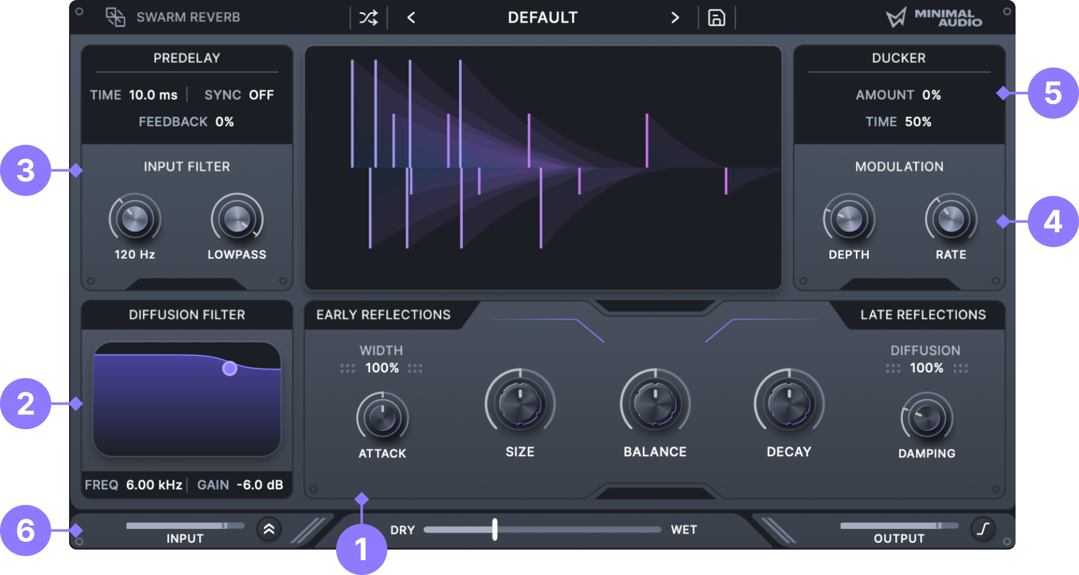
Task: Click the Swarm Reverb plugin icon
Action: [115, 17]
